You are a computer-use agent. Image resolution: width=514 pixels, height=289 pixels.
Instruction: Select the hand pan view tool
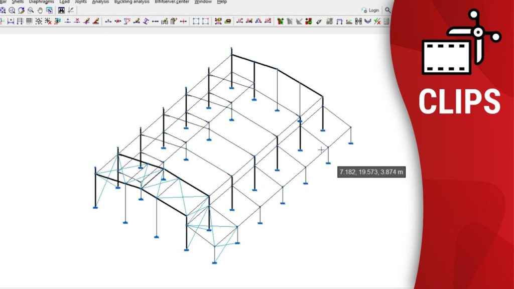click(x=40, y=10)
